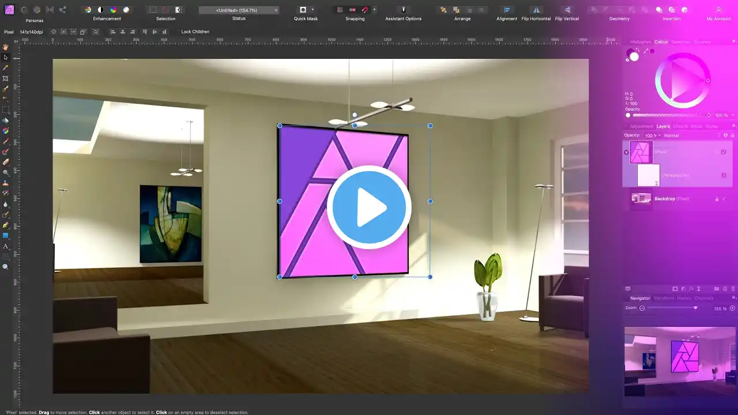Open My Account
Viewport: 738px width, 415px height.
pos(718,10)
